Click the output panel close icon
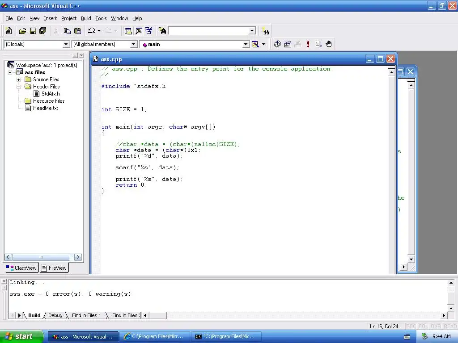This screenshot has width=458, height=343. click(x=4, y=281)
